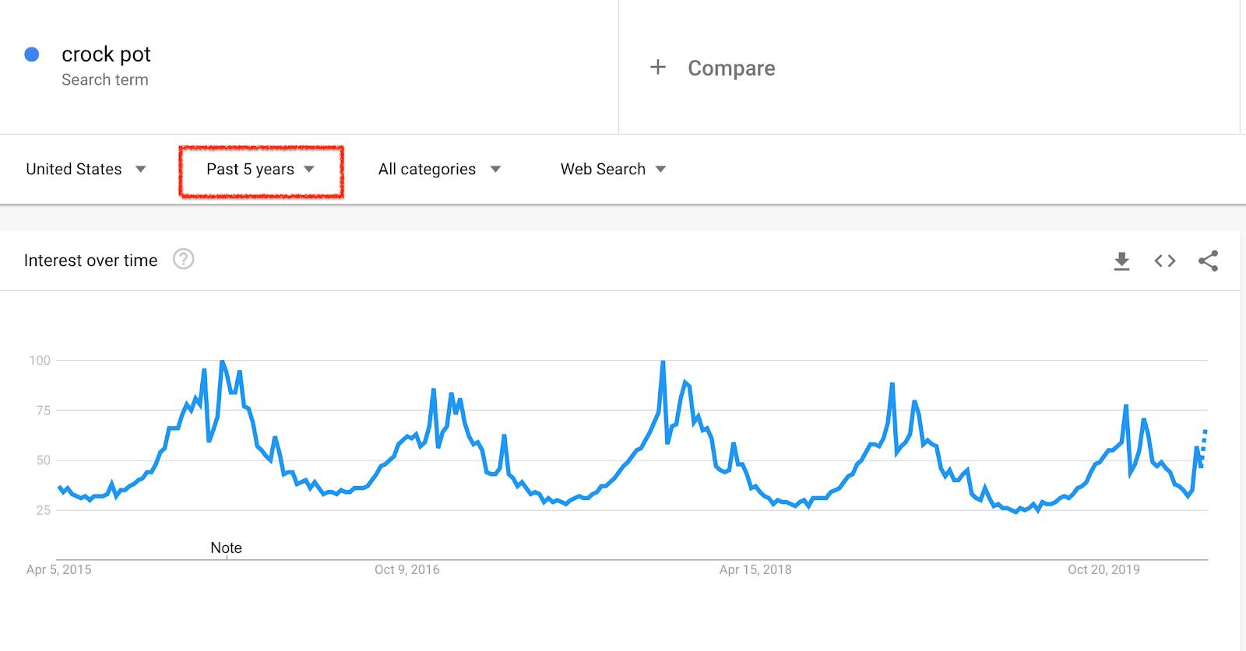Download the Interest over time data
The height and width of the screenshot is (651, 1246).
point(1121,261)
